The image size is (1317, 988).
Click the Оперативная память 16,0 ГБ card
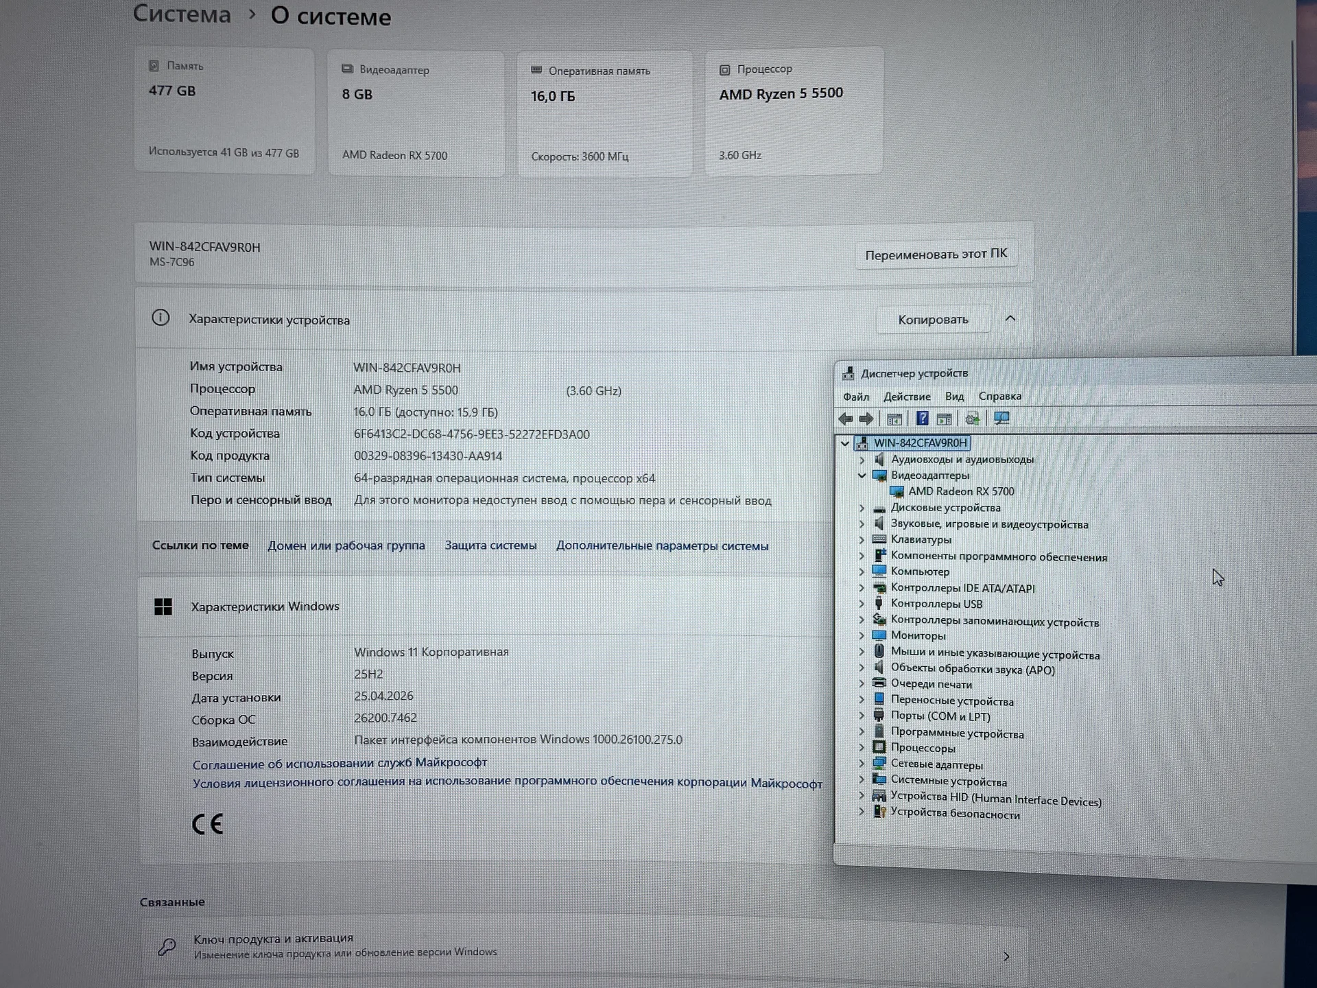click(604, 114)
